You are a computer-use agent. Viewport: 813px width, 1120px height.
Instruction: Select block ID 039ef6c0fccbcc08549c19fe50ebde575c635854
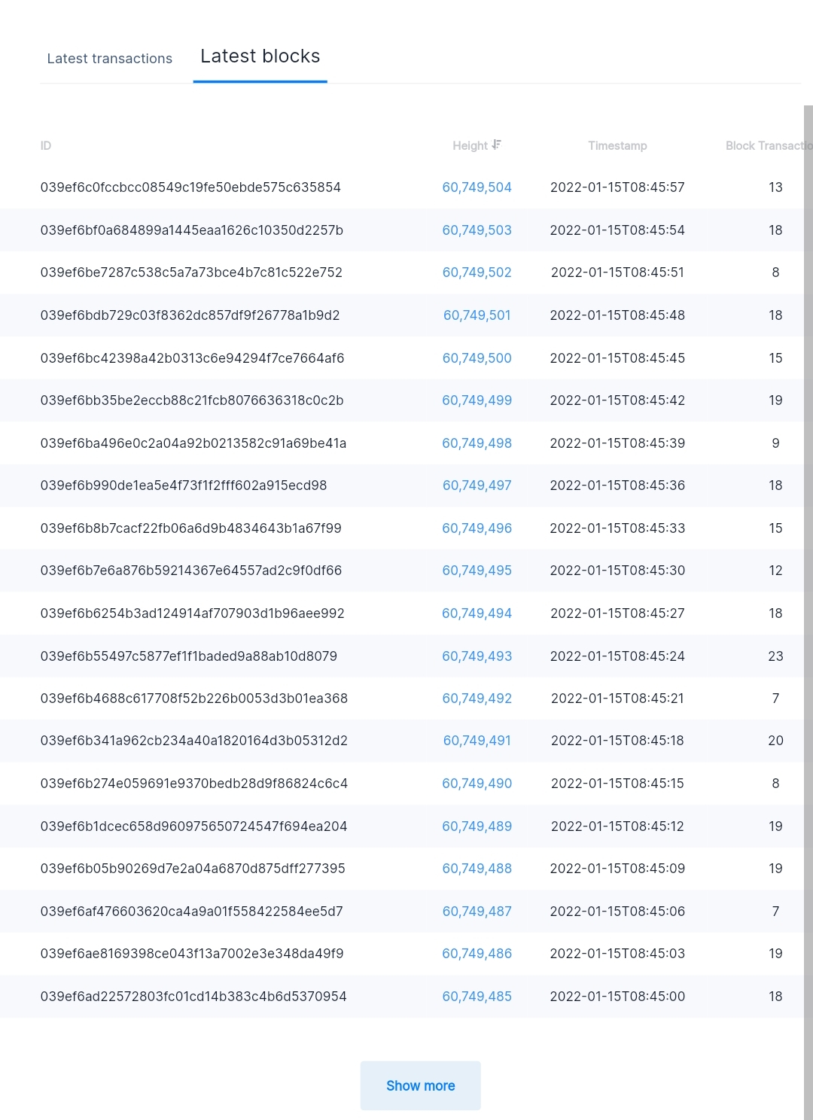point(190,187)
